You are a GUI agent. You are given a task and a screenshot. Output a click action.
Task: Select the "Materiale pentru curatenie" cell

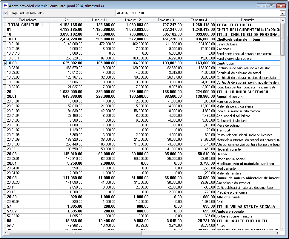[248, 106]
